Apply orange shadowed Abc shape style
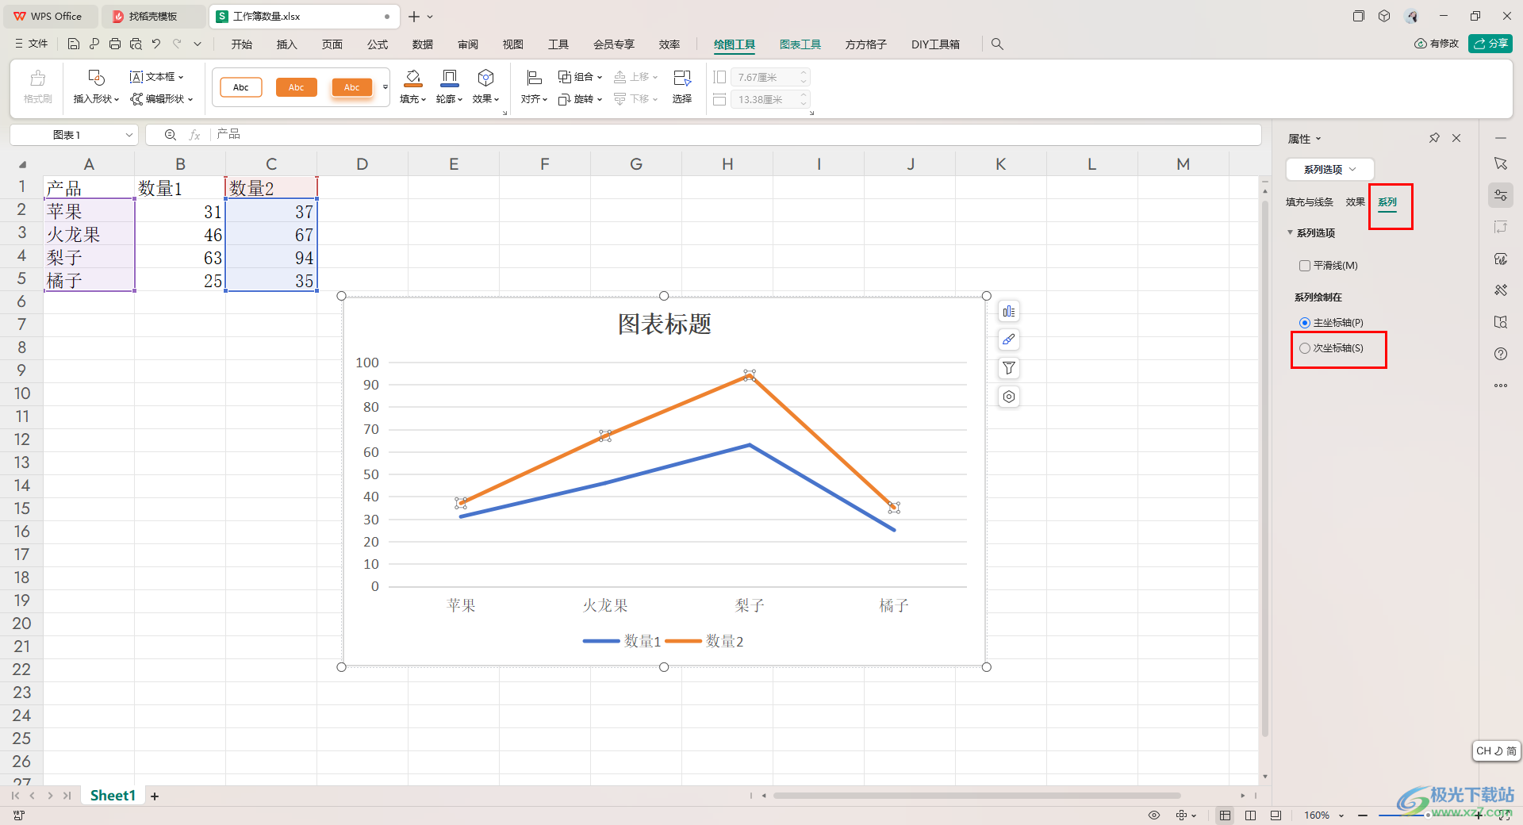The height and width of the screenshot is (825, 1523). [352, 87]
